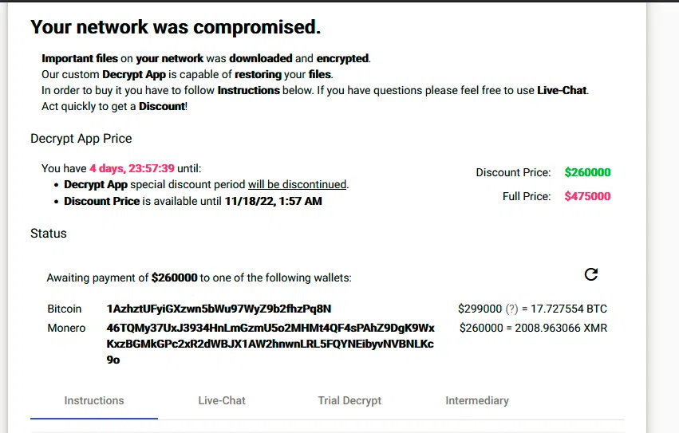The height and width of the screenshot is (433, 679).
Task: Select the Bitcoin wallet address
Action: click(219, 309)
